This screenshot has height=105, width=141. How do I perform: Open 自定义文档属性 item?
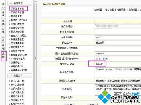pos(18,36)
